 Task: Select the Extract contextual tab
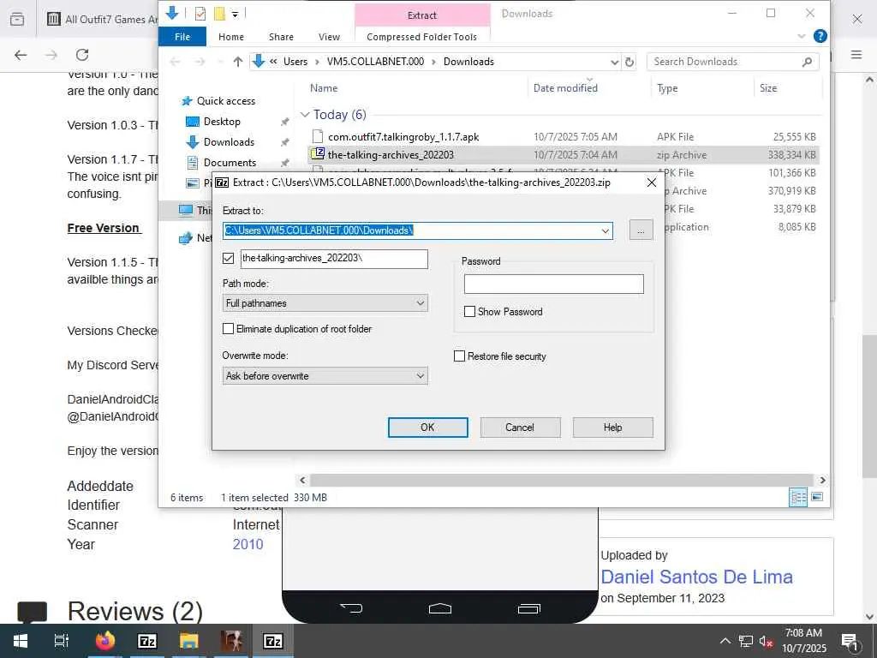pyautogui.click(x=422, y=15)
